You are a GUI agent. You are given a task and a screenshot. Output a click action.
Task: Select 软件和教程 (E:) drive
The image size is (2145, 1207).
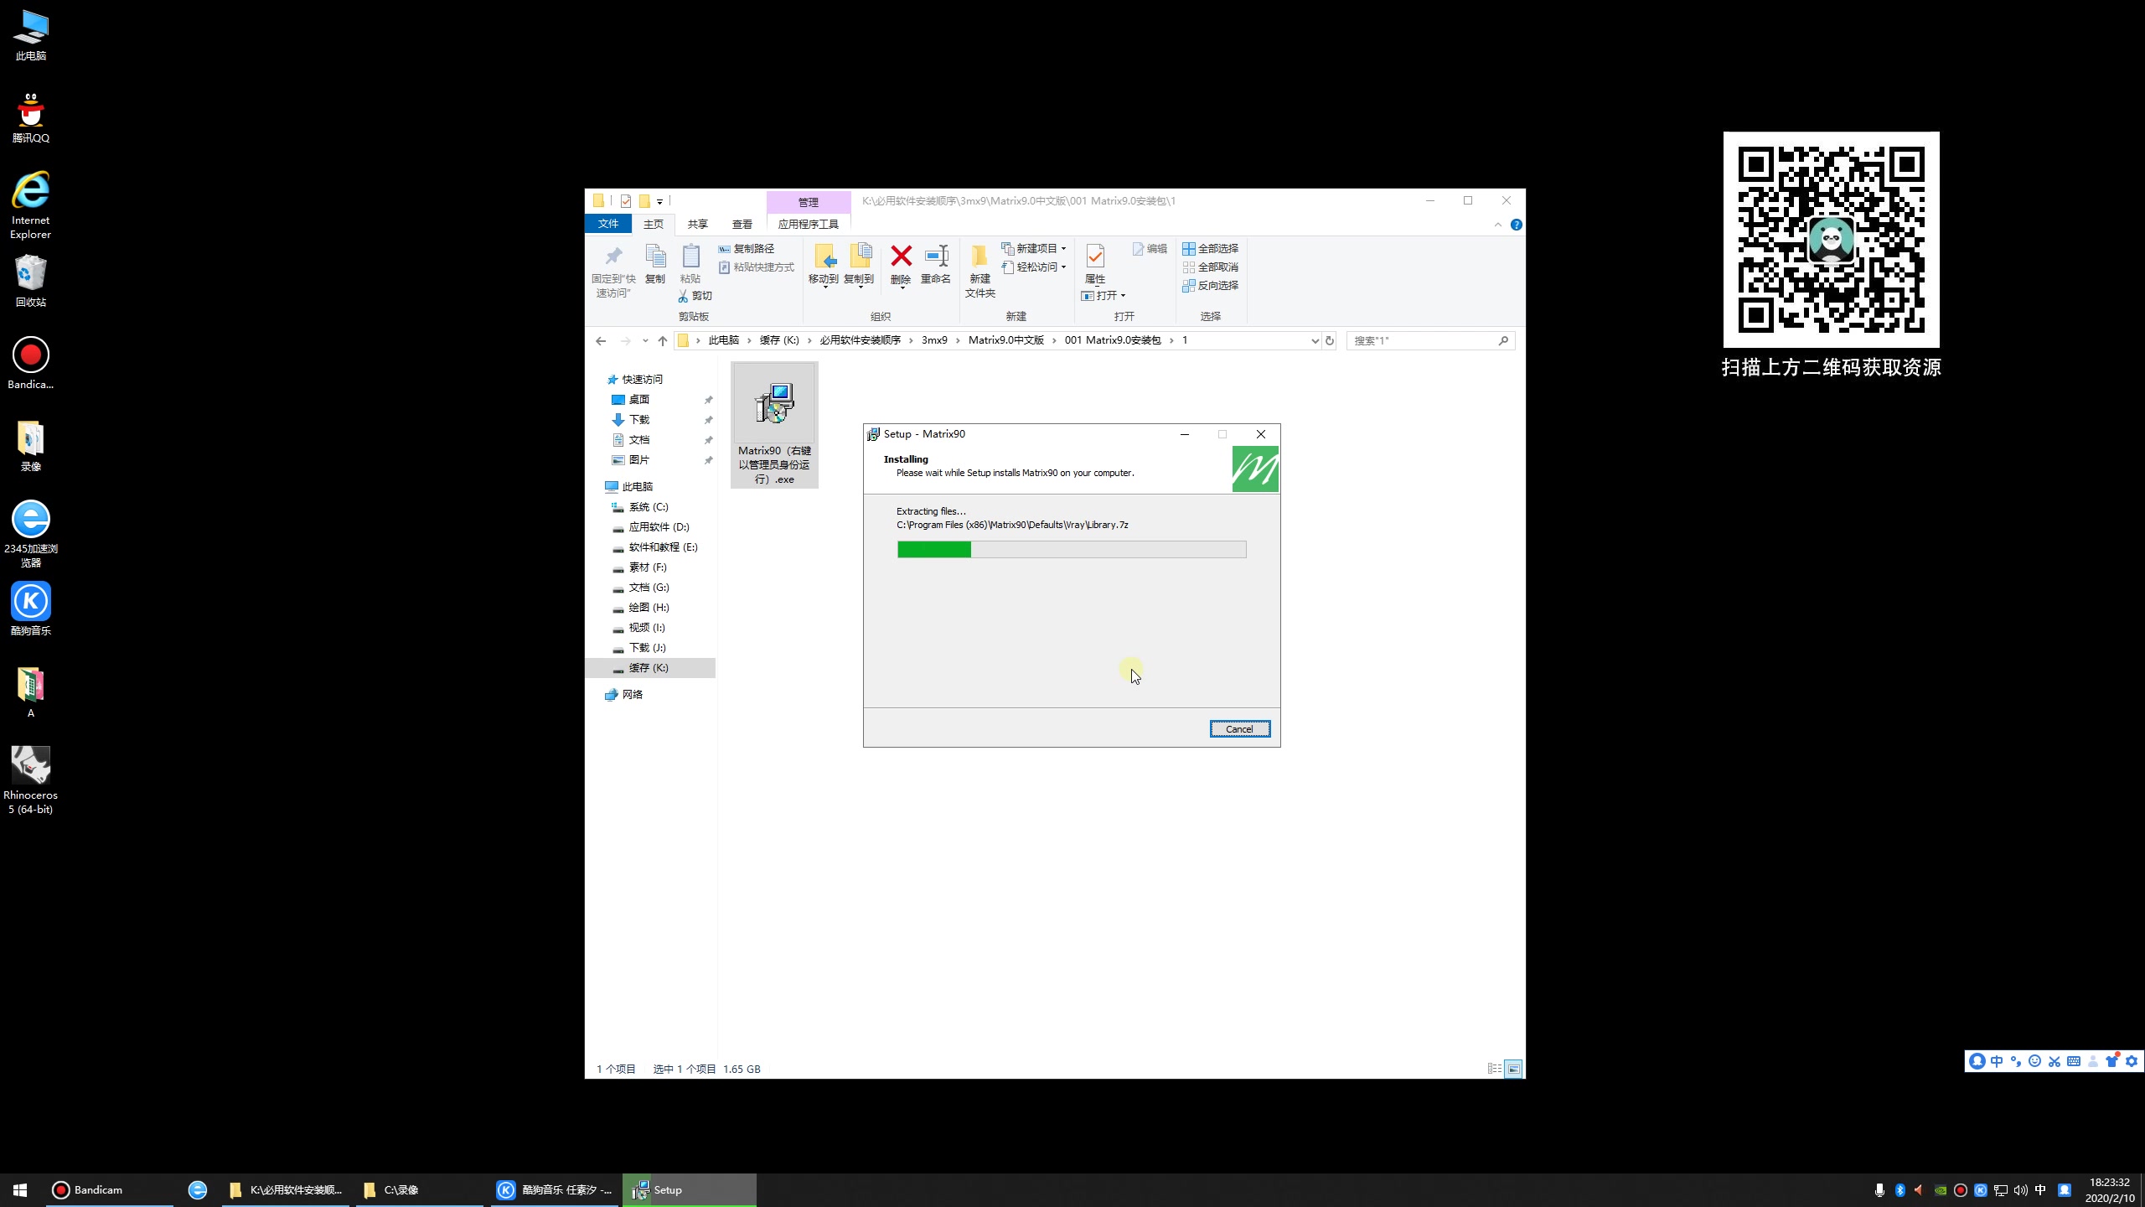[663, 547]
